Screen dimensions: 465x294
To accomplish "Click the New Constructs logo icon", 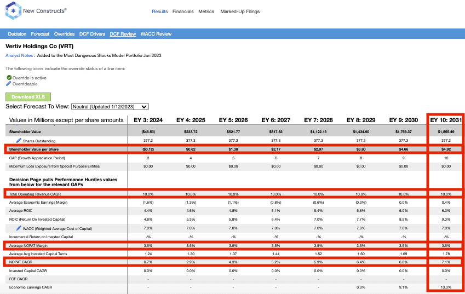I will point(13,10).
